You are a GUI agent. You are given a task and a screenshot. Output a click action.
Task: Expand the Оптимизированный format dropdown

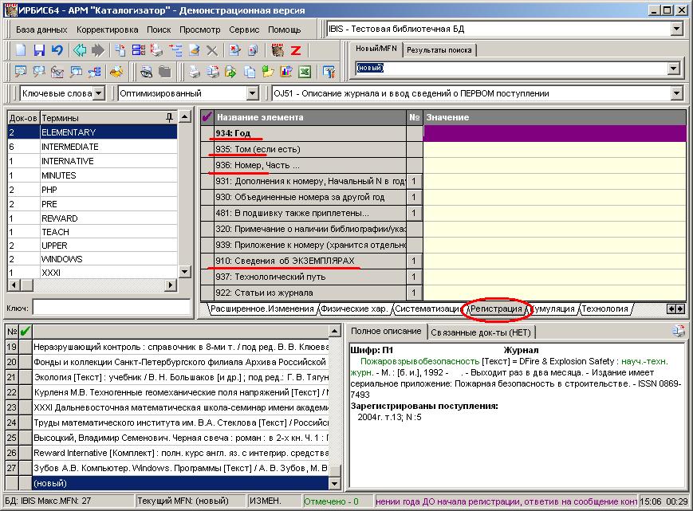[x=252, y=93]
